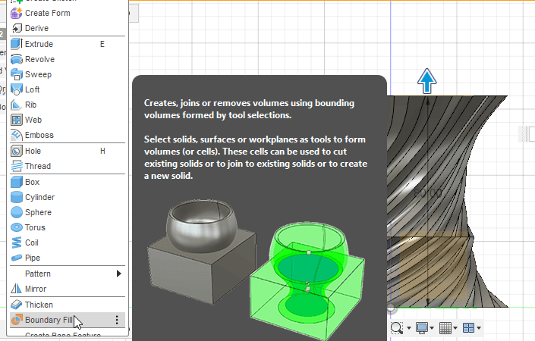Pick the Sweep command
The image size is (535, 341).
38,74
